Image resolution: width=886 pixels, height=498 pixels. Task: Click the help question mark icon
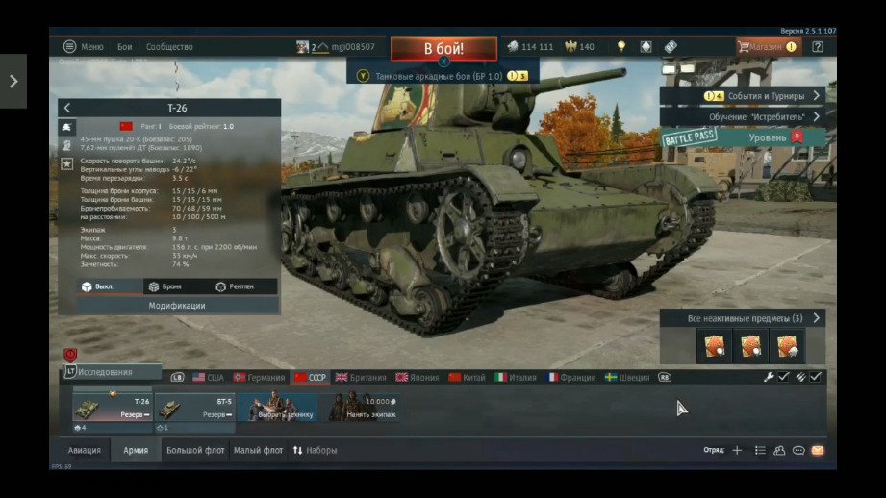coord(817,46)
